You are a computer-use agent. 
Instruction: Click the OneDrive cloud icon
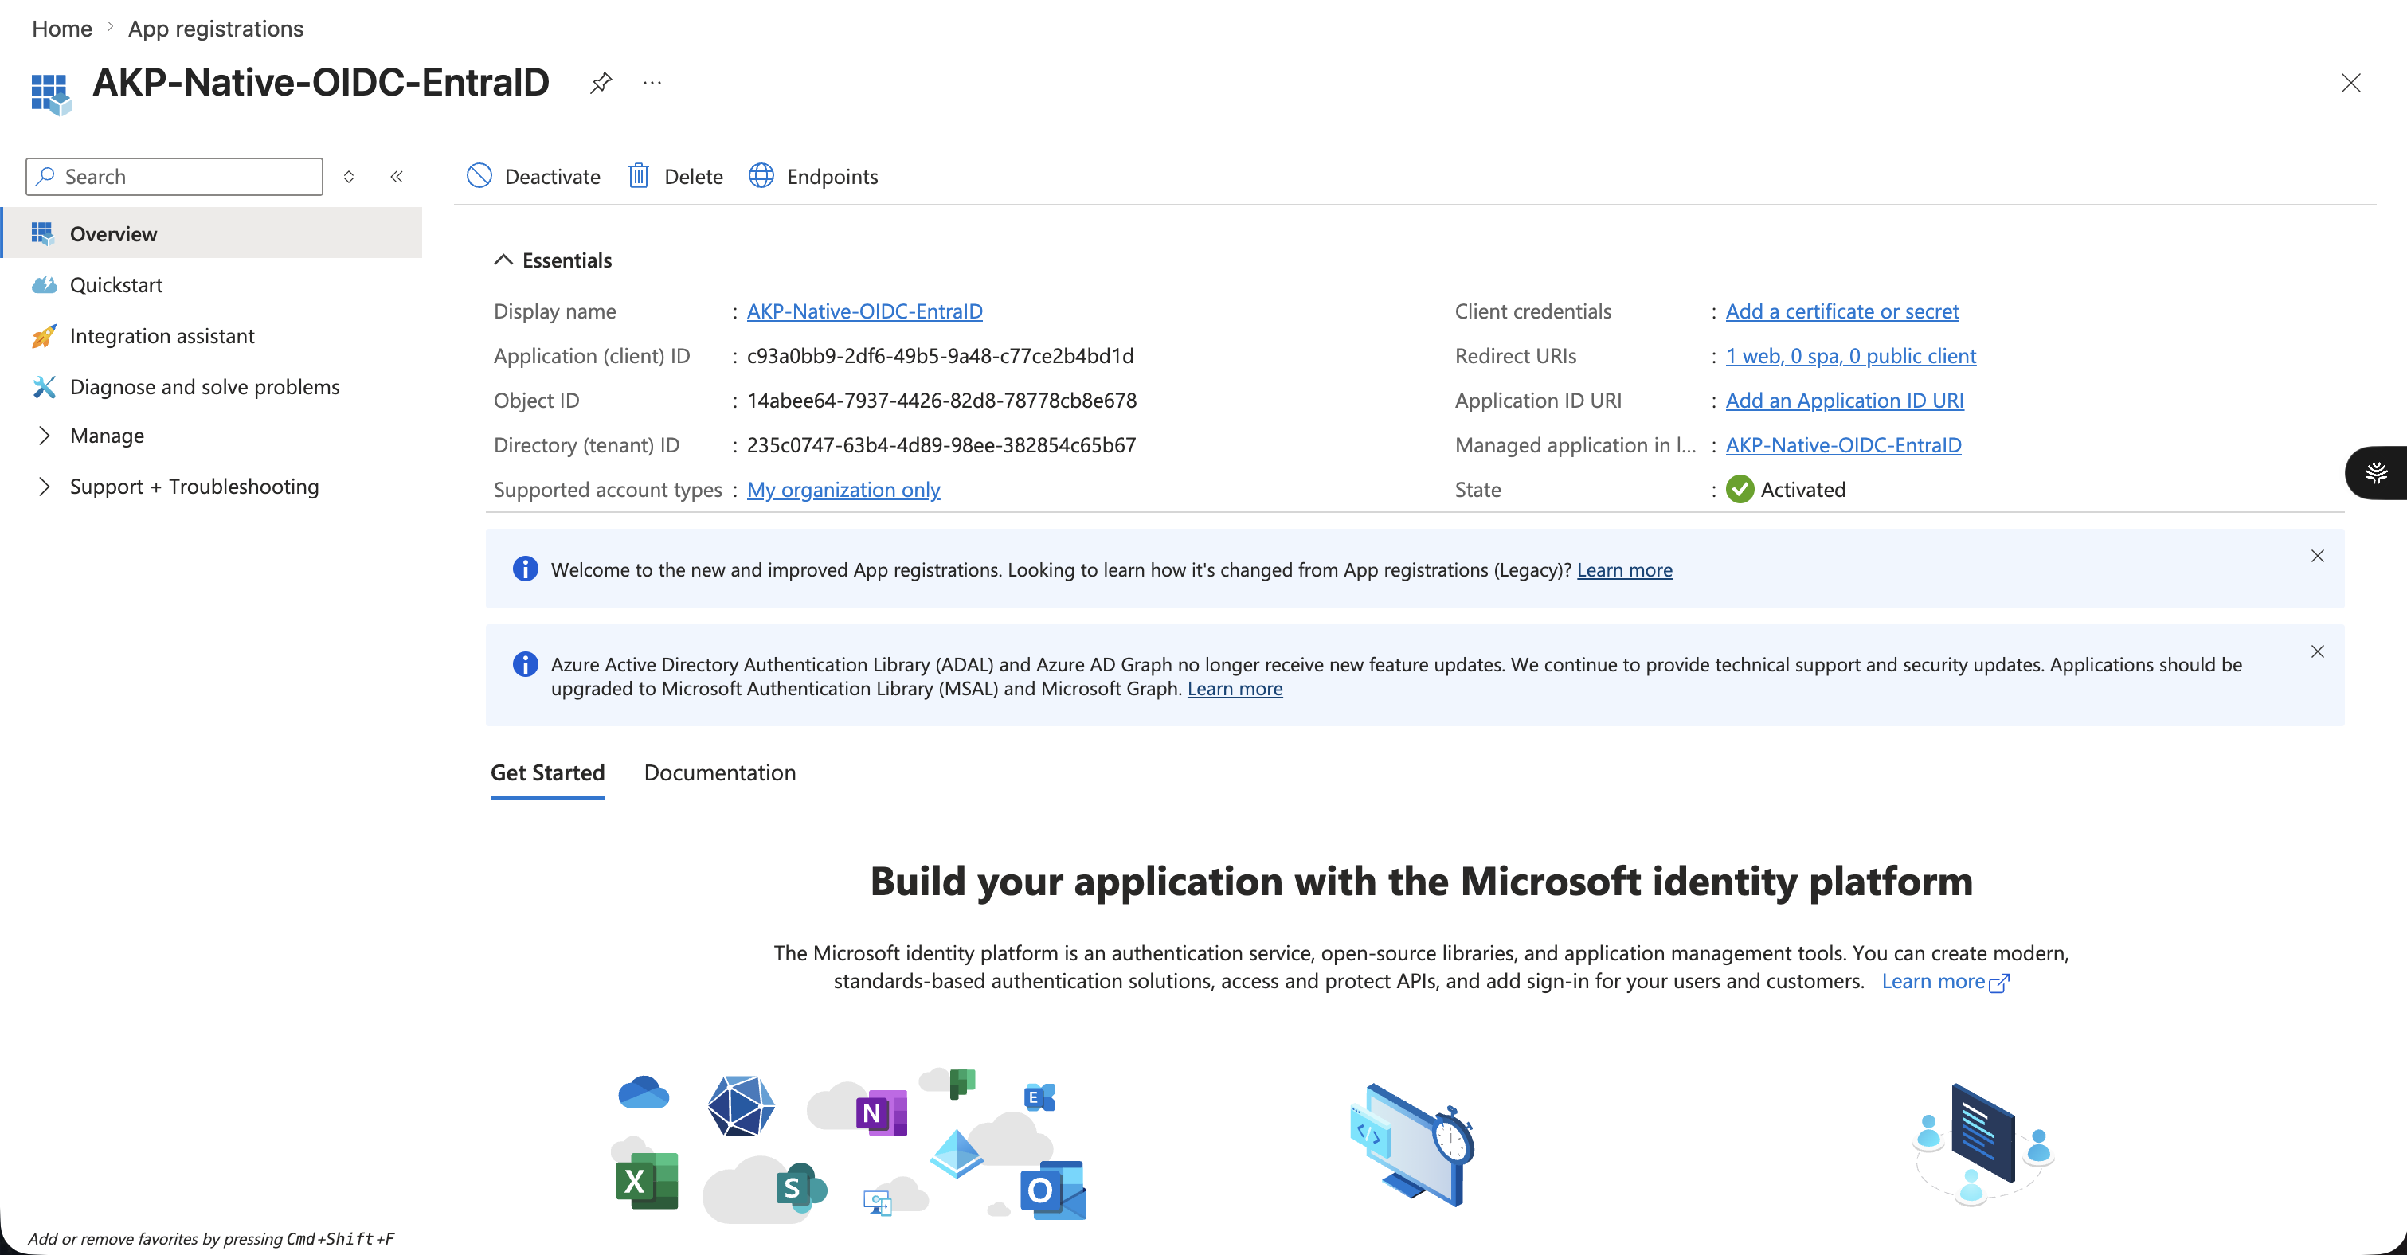pos(644,1092)
